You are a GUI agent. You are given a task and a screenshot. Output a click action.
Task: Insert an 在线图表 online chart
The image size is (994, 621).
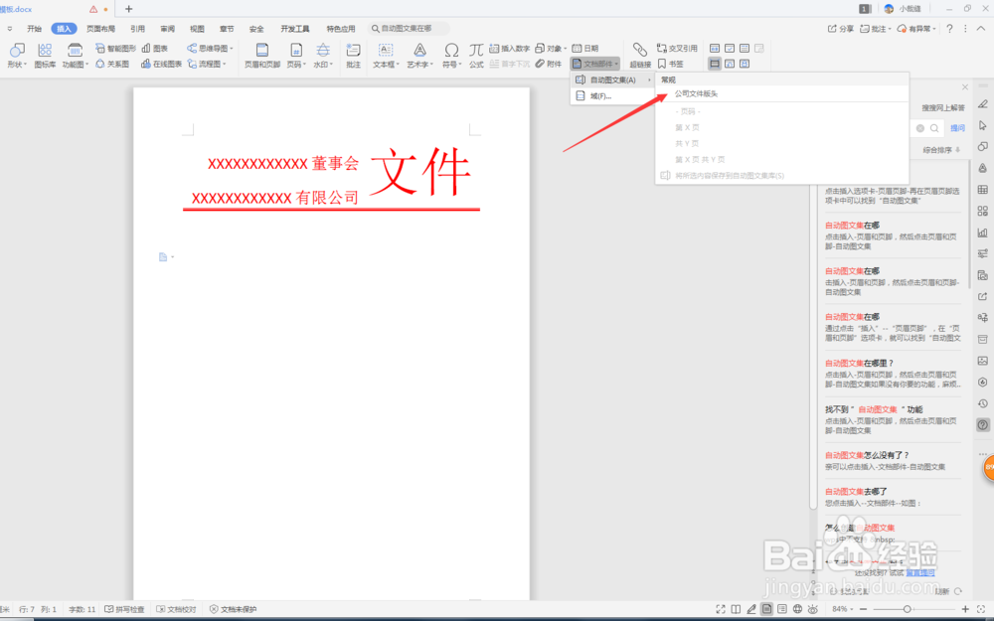pyautogui.click(x=162, y=64)
